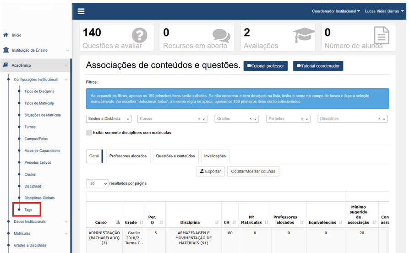Change the 50 resultados por página dropdown

click(97, 183)
